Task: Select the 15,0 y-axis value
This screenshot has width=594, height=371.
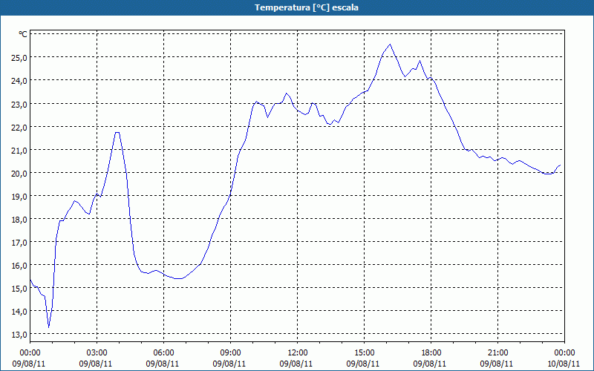Action: click(19, 289)
